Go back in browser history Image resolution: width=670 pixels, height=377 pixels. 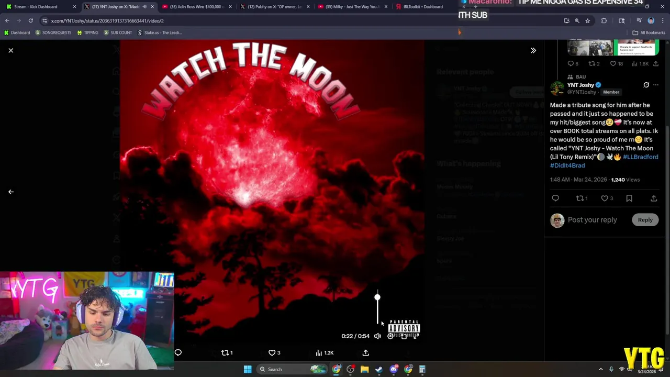(x=7, y=20)
